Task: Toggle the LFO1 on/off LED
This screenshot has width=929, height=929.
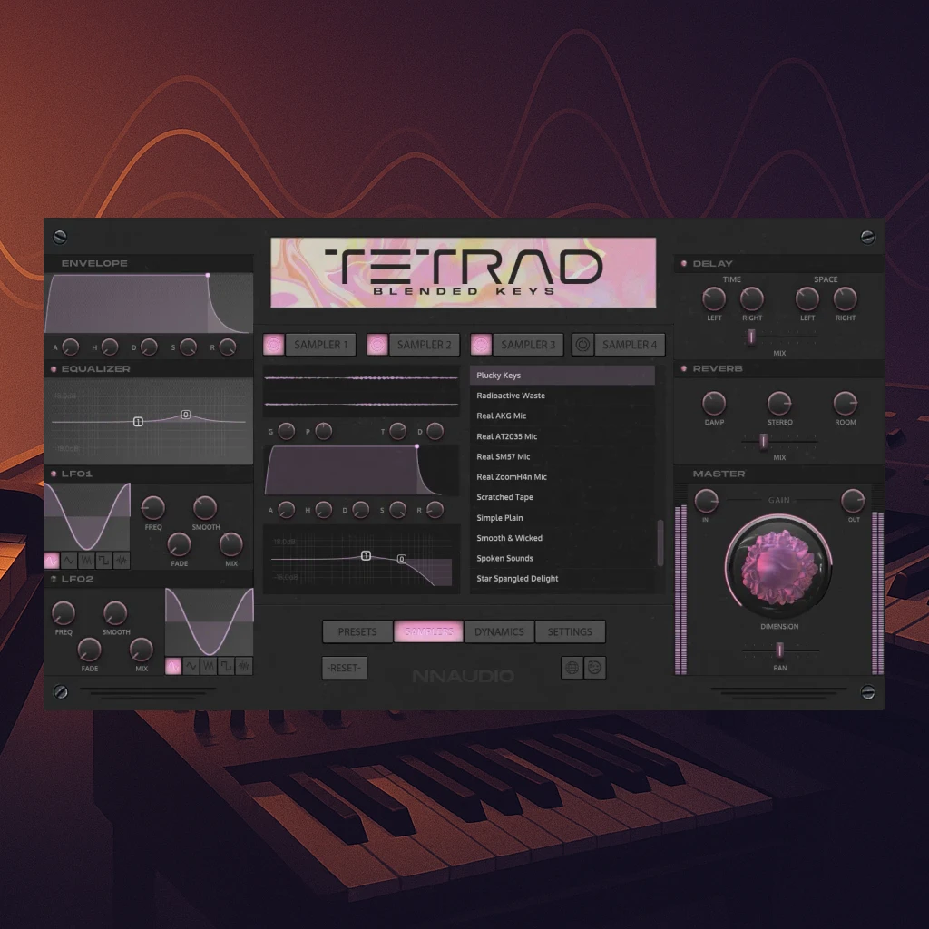Action: (54, 474)
